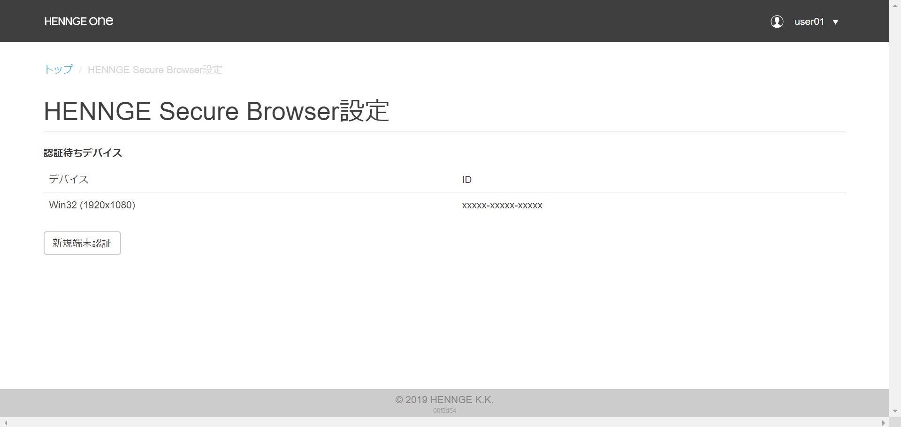Select the xxxxx-xxxxx-xxxxx ID value
Viewport: 901px width, 427px height.
(502, 206)
